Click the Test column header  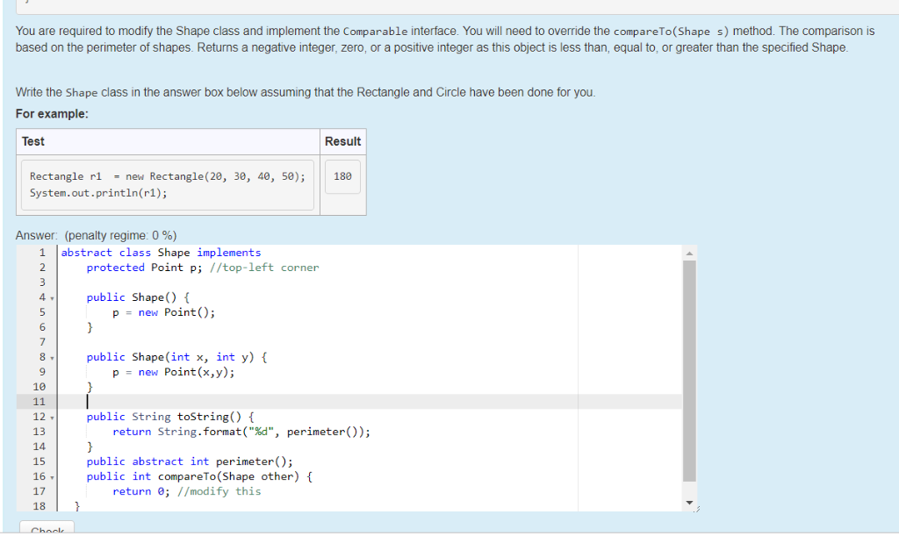(32, 141)
